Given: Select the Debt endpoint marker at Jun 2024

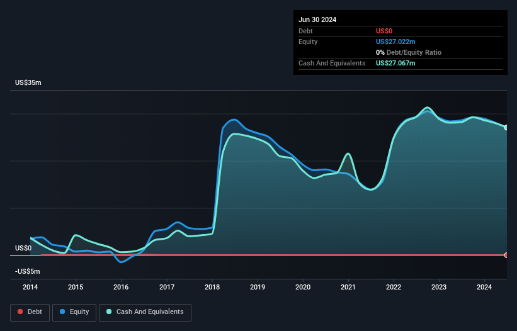Looking at the screenshot, I should pos(506,255).
